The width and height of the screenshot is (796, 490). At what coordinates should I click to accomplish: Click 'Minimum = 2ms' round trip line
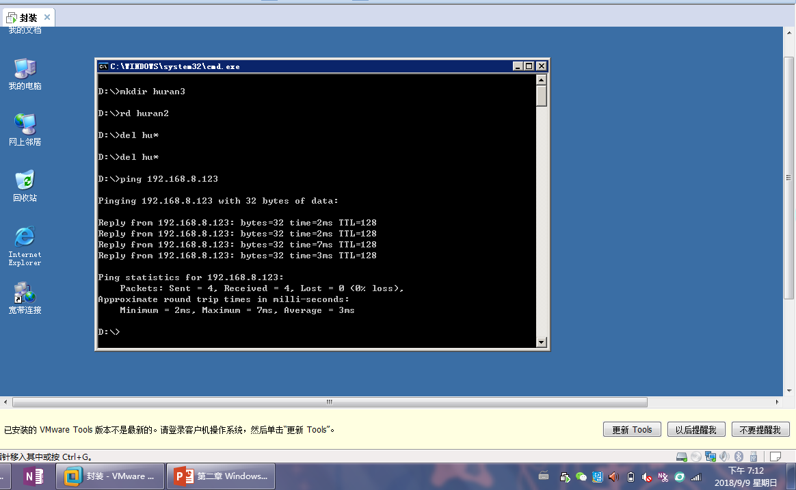coord(237,310)
